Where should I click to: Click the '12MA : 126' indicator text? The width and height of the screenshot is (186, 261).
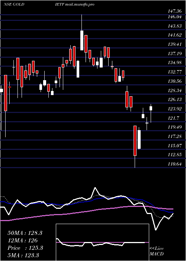click(22, 240)
